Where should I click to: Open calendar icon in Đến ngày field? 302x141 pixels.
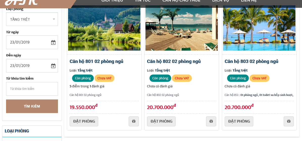tap(53, 66)
